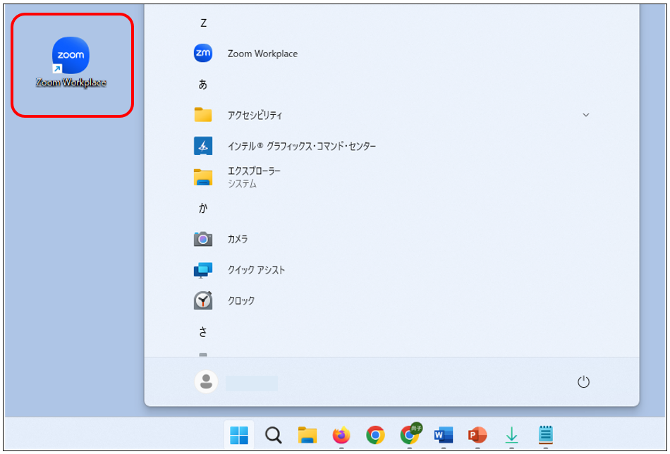Open the user account profile button
Screen dimensions: 670x454
pyautogui.click(x=206, y=381)
